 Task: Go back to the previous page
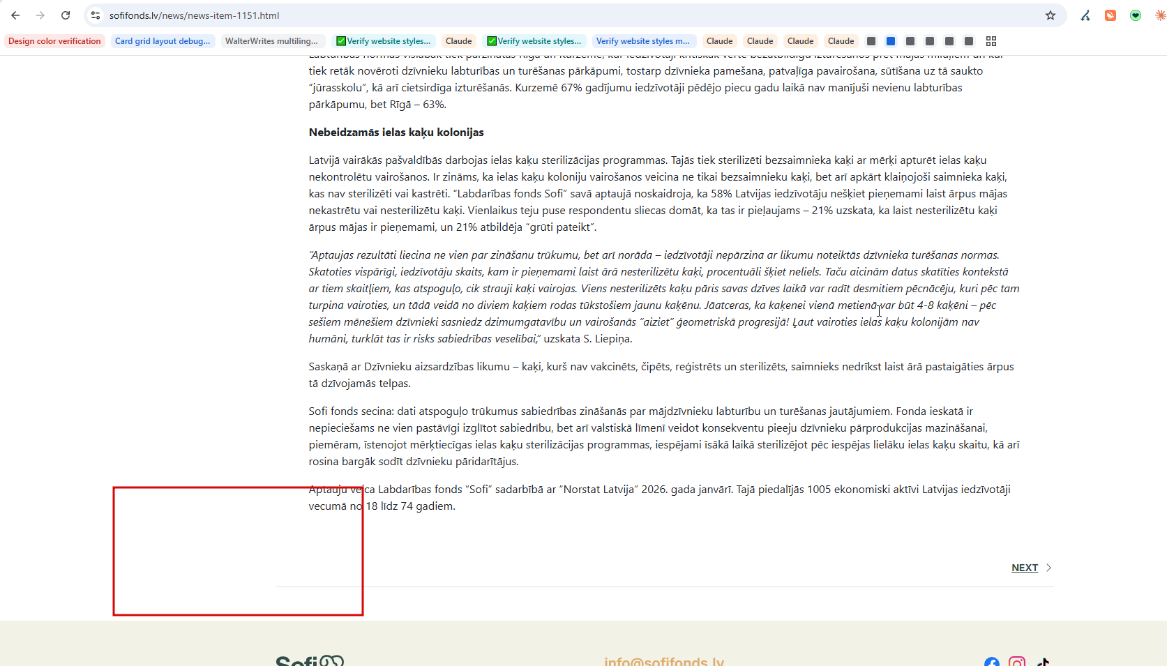point(15,15)
